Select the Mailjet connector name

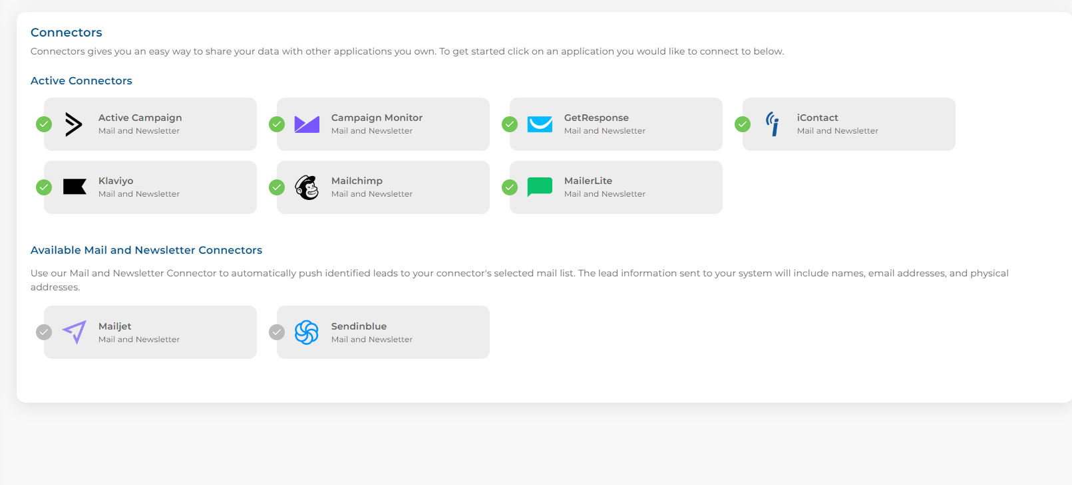tap(114, 326)
